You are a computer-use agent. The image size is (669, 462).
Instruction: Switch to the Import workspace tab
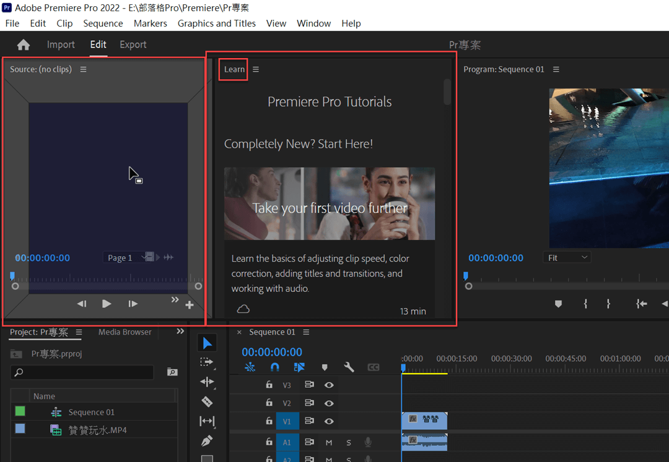pos(61,45)
